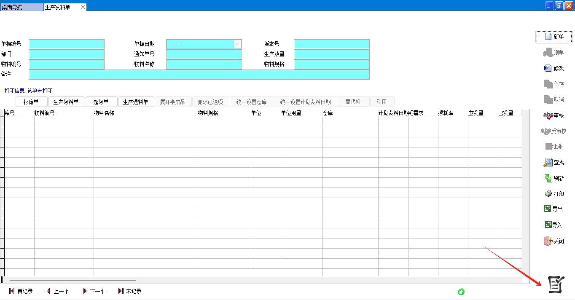Click the 生产退料单 button
Viewport: 575px width, 300px height.
[136, 102]
